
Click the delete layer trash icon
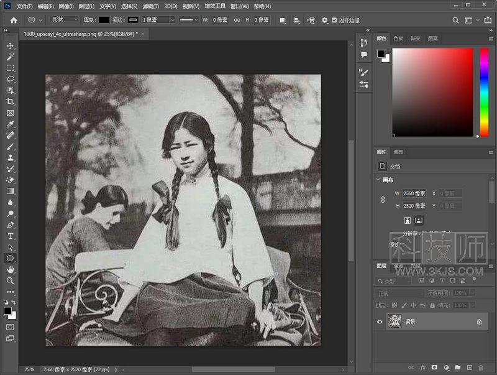point(480,368)
